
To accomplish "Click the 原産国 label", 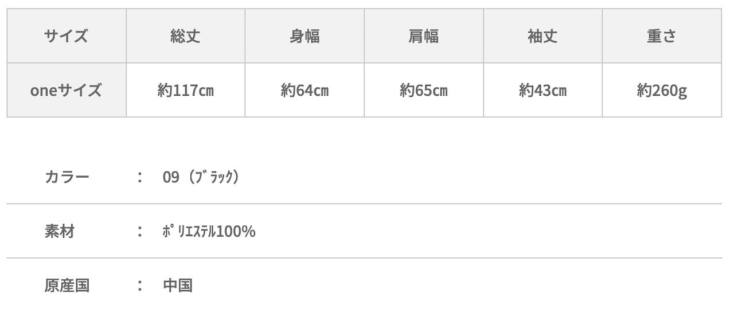I will click(x=67, y=285).
